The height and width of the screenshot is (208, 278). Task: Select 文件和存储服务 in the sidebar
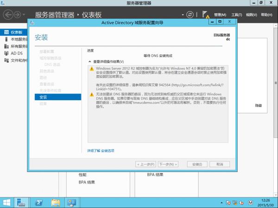point(13,61)
